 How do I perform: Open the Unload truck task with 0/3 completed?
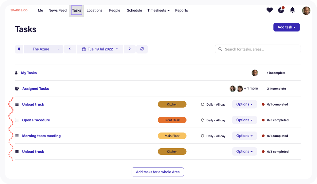(x=33, y=152)
